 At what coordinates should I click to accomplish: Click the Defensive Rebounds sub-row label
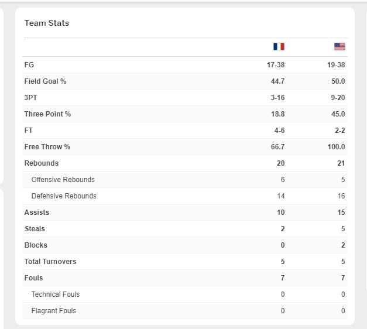click(x=64, y=196)
